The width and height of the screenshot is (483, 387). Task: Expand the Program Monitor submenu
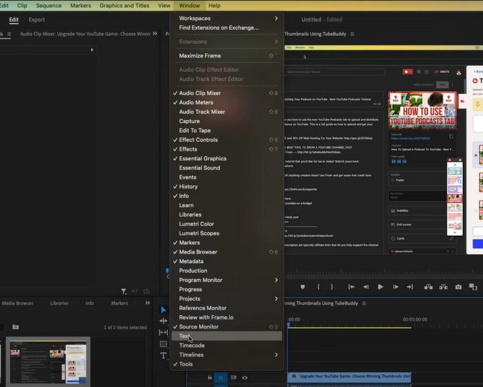pos(226,280)
